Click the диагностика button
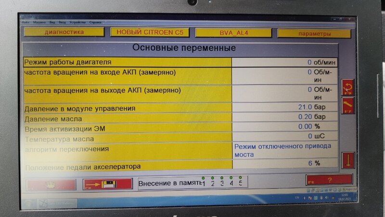The image size is (385, 217). point(64,32)
